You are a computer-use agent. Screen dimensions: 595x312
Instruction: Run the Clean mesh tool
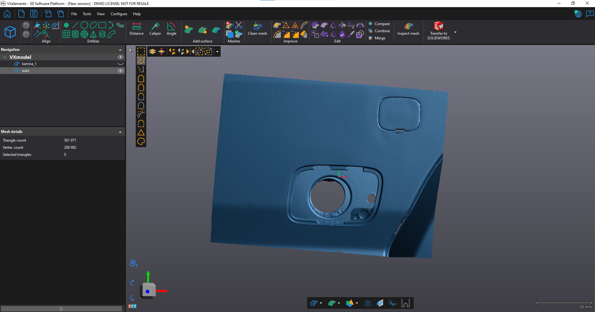pyautogui.click(x=257, y=29)
